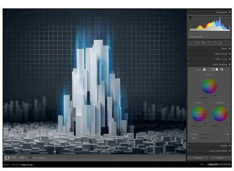Switch to the Highlights-only adjust icon
Viewport: 234px width, 171px height.
point(217,69)
